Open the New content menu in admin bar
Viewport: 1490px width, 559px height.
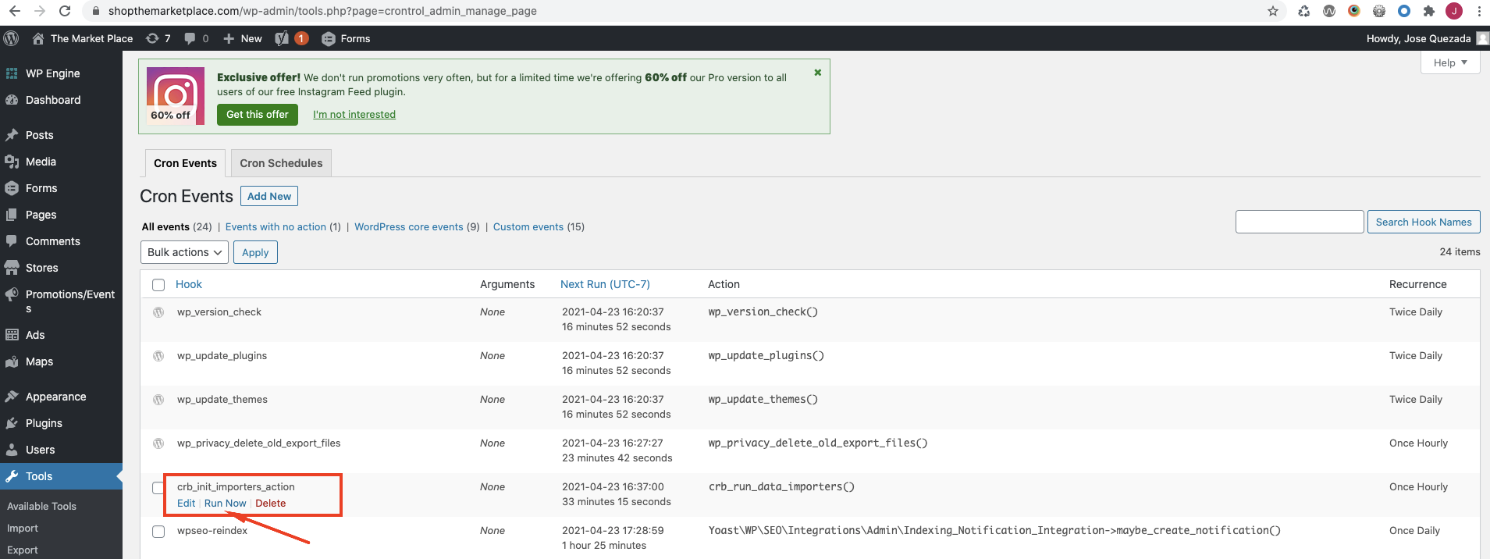(x=243, y=38)
